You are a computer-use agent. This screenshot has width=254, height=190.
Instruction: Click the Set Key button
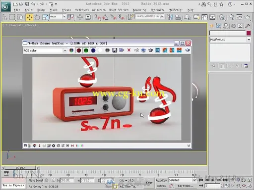[x=161, y=186]
